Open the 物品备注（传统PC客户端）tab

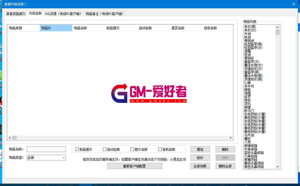[x=105, y=14]
